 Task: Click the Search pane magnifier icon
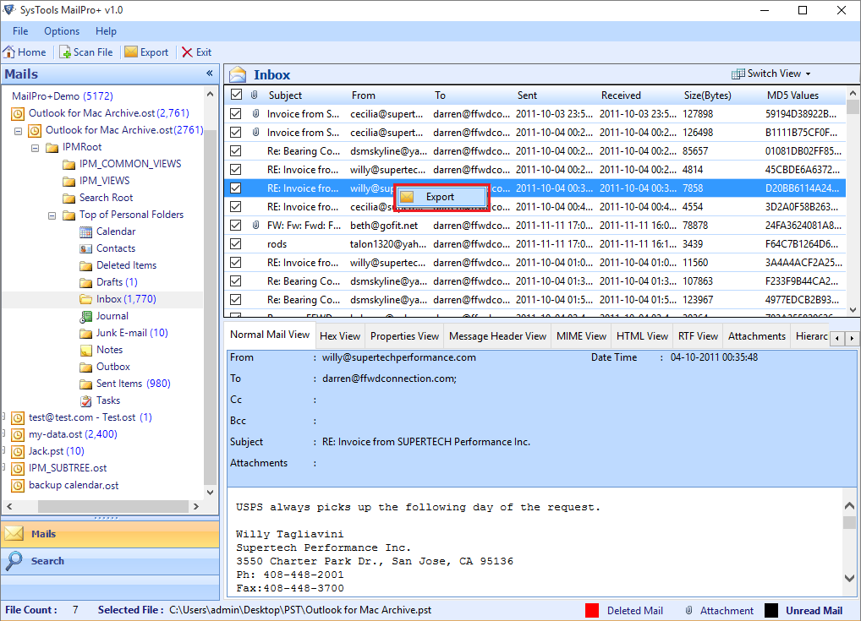coord(14,560)
